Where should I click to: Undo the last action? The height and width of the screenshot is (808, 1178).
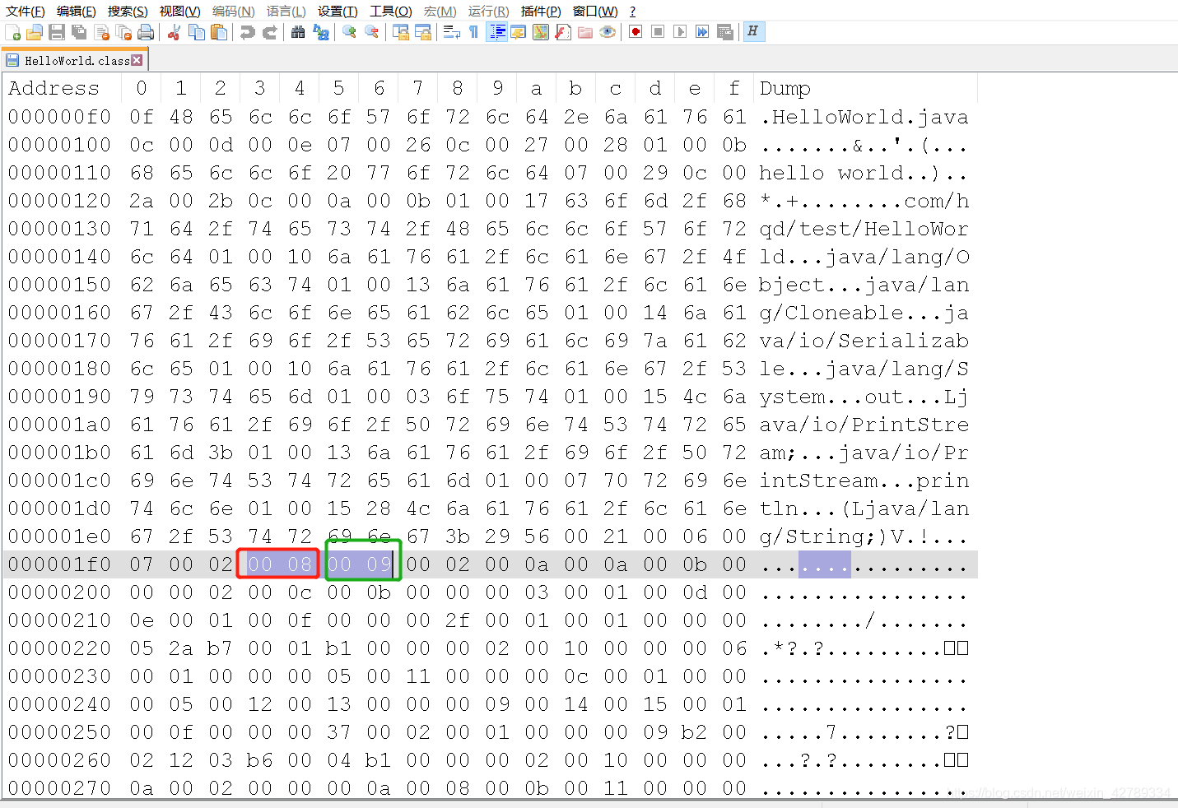point(247,32)
